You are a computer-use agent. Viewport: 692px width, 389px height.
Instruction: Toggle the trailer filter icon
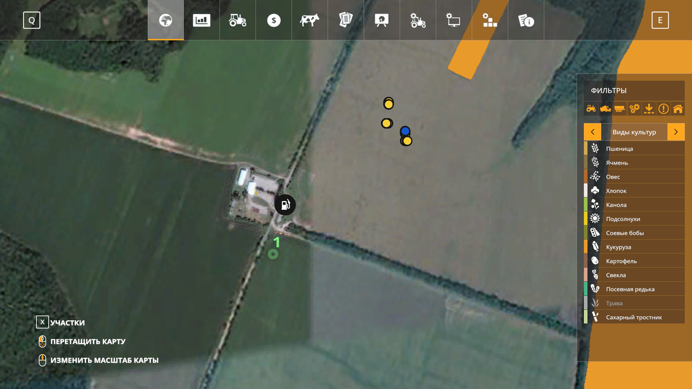[620, 109]
